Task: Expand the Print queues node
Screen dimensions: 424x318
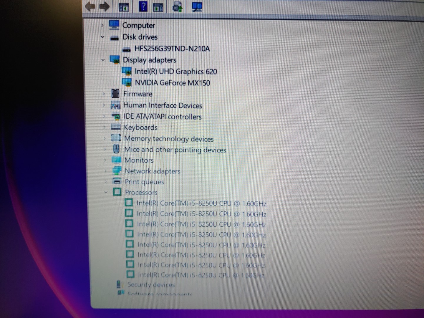Action: 106,182
